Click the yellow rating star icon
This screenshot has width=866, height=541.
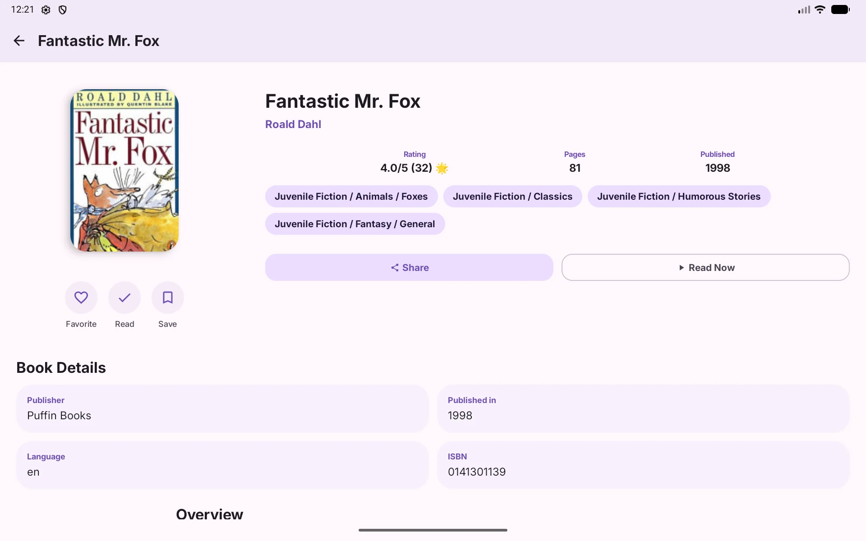pyautogui.click(x=442, y=168)
